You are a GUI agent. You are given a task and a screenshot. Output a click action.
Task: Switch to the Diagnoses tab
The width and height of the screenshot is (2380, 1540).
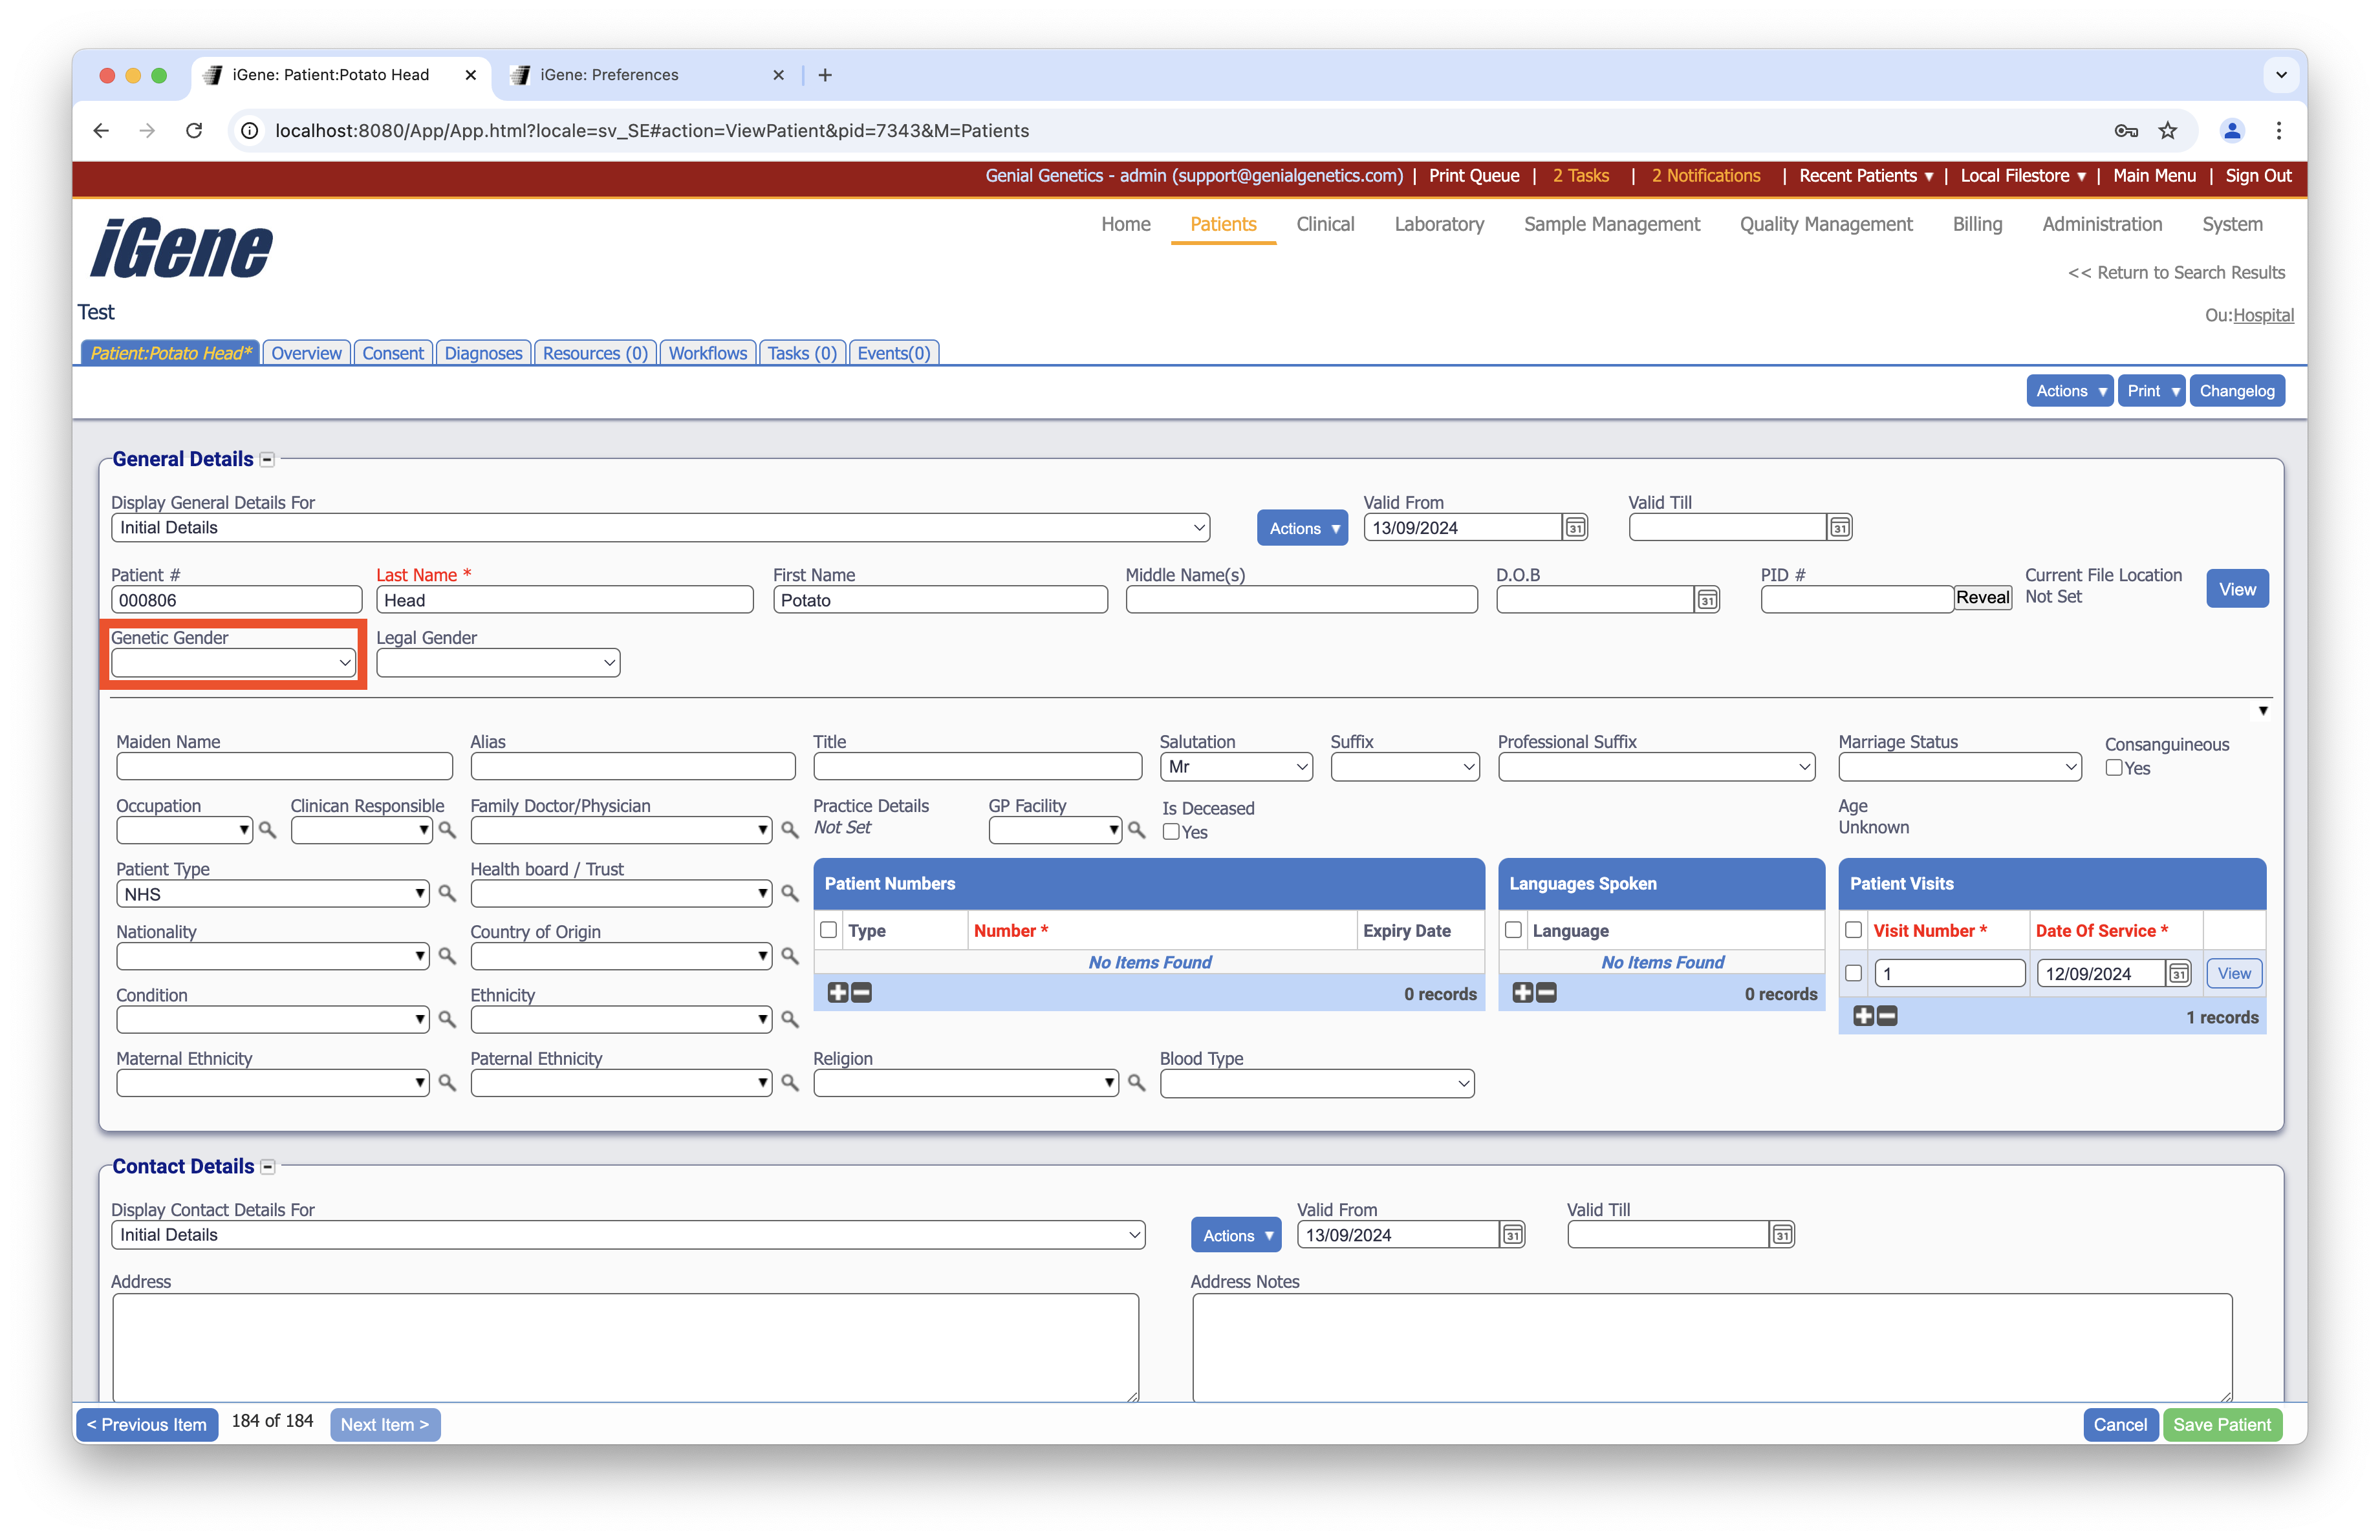point(483,353)
